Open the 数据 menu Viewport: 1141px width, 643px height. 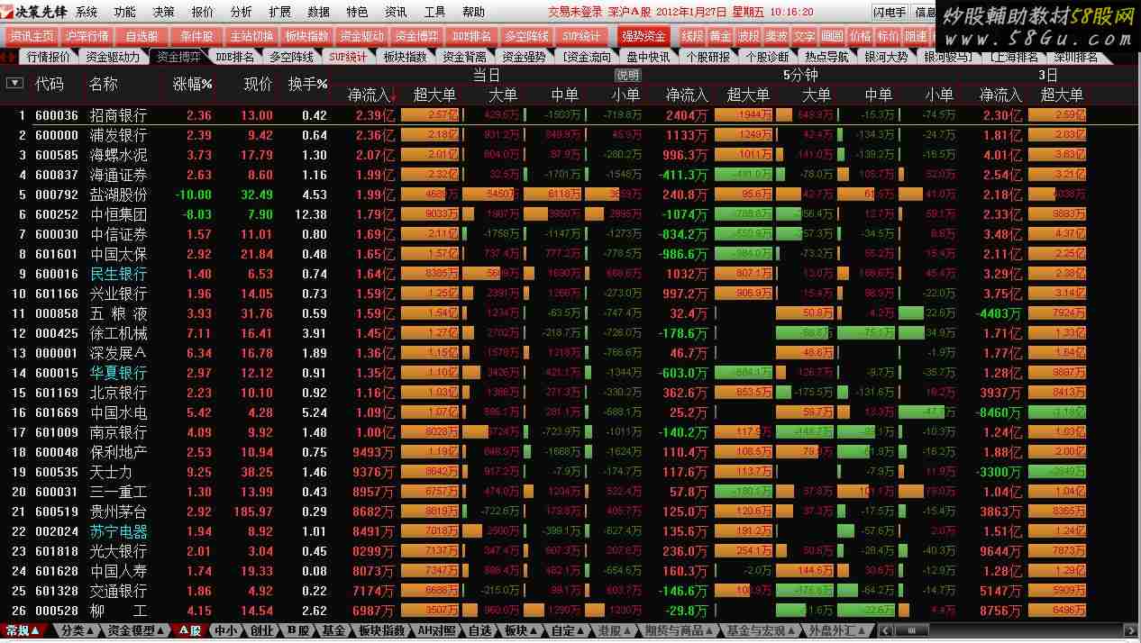[319, 12]
